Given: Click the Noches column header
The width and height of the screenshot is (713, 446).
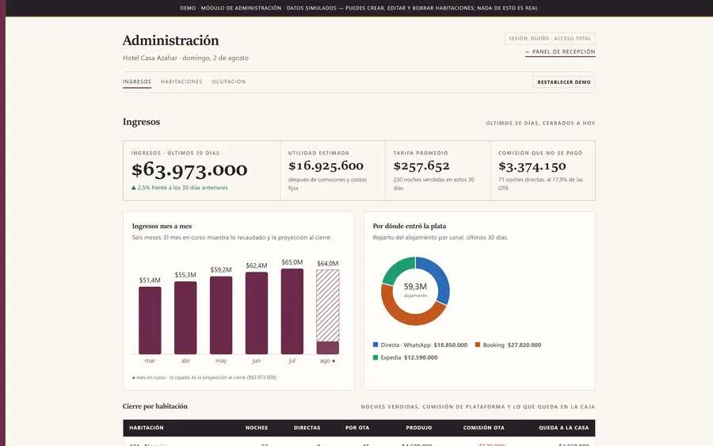Looking at the screenshot, I should pyautogui.click(x=257, y=428).
